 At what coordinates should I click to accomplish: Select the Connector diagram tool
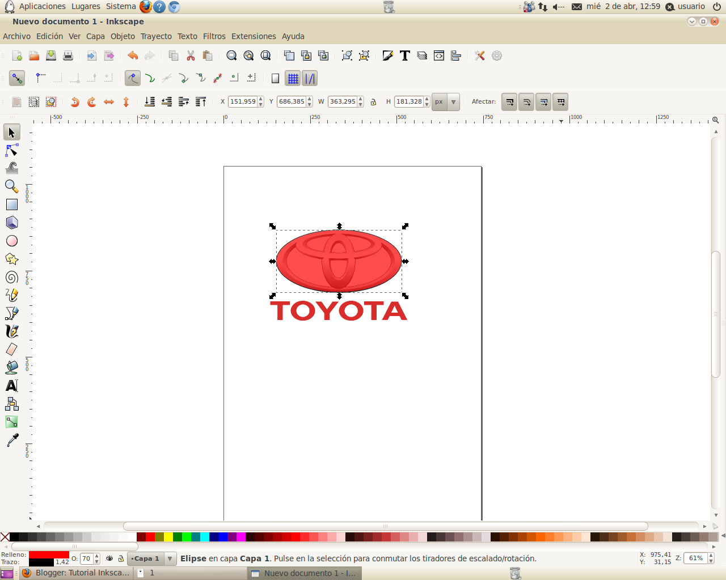coord(11,404)
